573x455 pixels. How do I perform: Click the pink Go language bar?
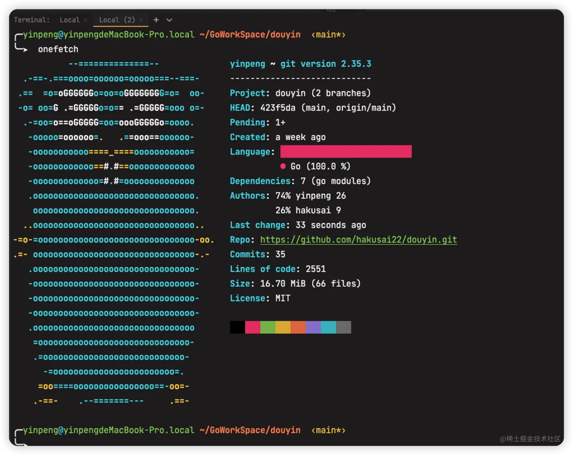pos(346,152)
